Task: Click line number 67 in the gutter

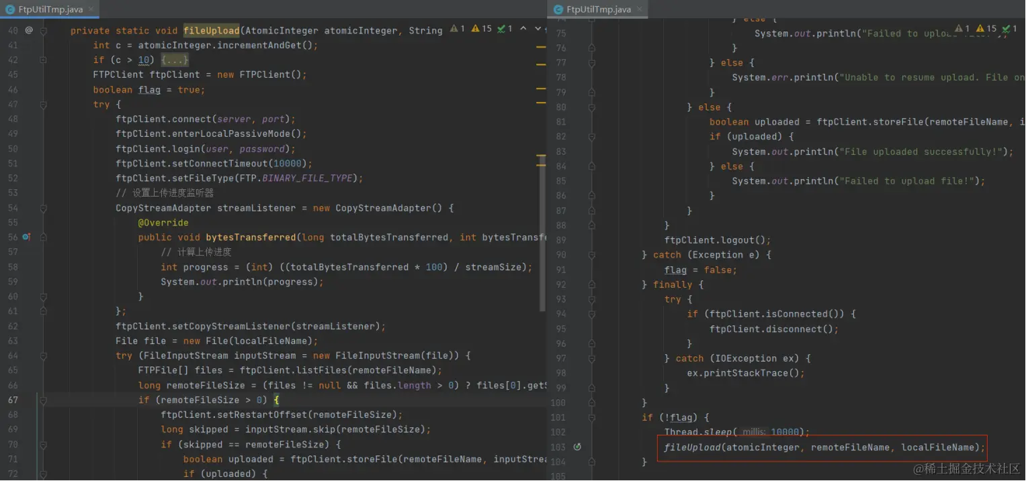Action: tap(13, 400)
